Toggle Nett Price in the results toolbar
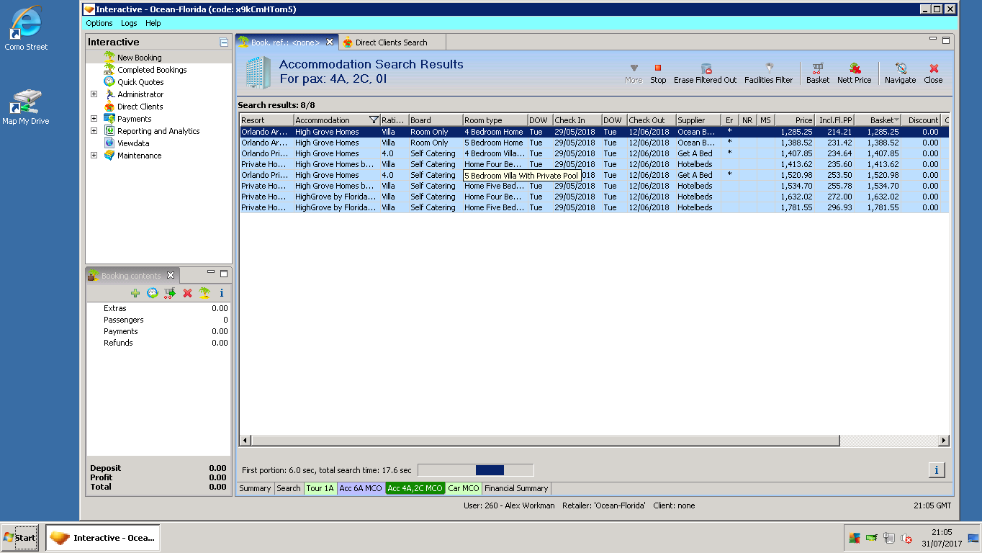The image size is (982, 553). [x=855, y=68]
